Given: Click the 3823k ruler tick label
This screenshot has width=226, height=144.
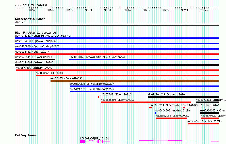Looking at the screenshot, I should click(185, 10).
